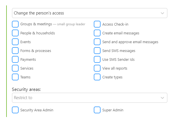Click the Restrict to input field

tap(90, 98)
